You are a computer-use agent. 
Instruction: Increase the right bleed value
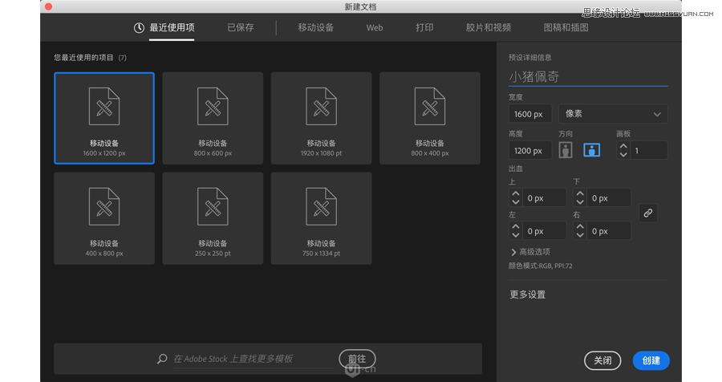click(580, 226)
